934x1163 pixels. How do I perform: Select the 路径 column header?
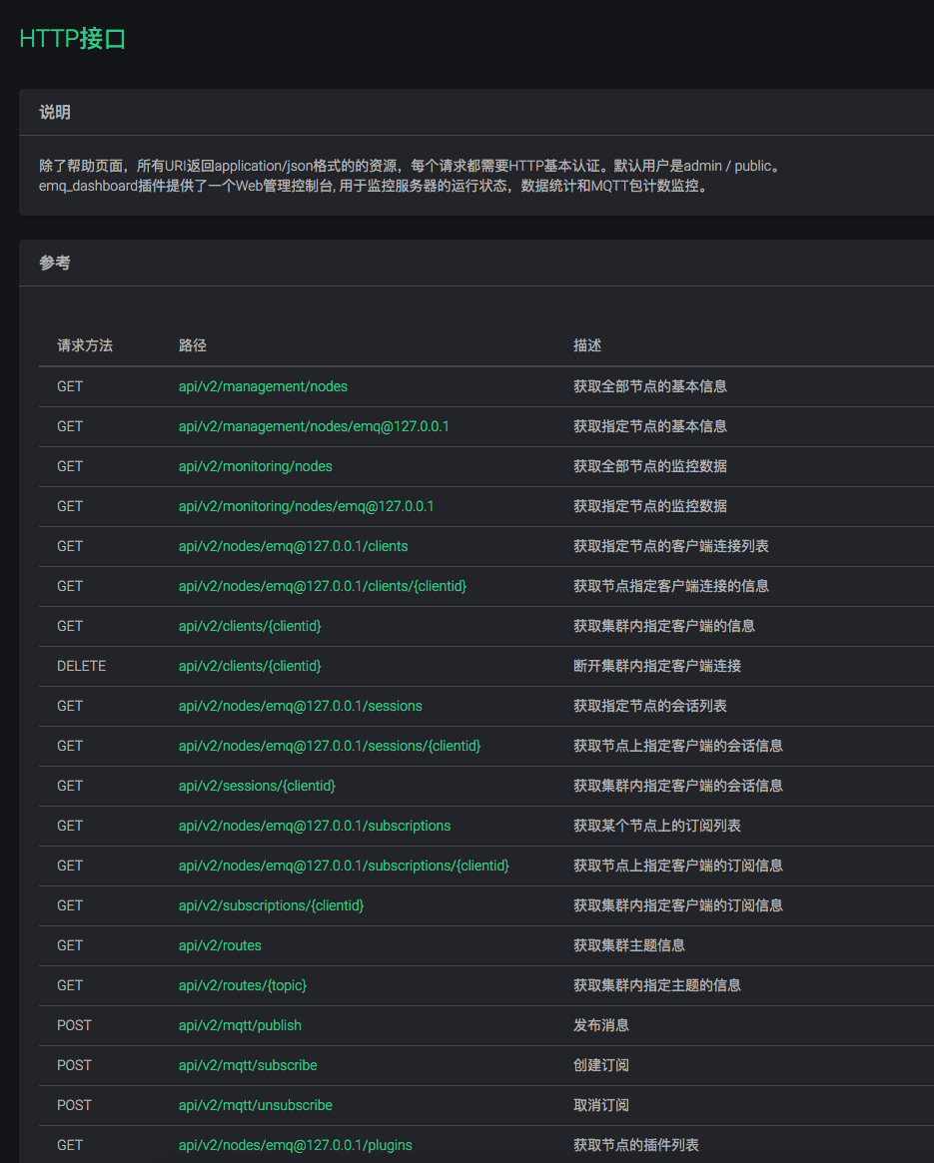pos(192,345)
